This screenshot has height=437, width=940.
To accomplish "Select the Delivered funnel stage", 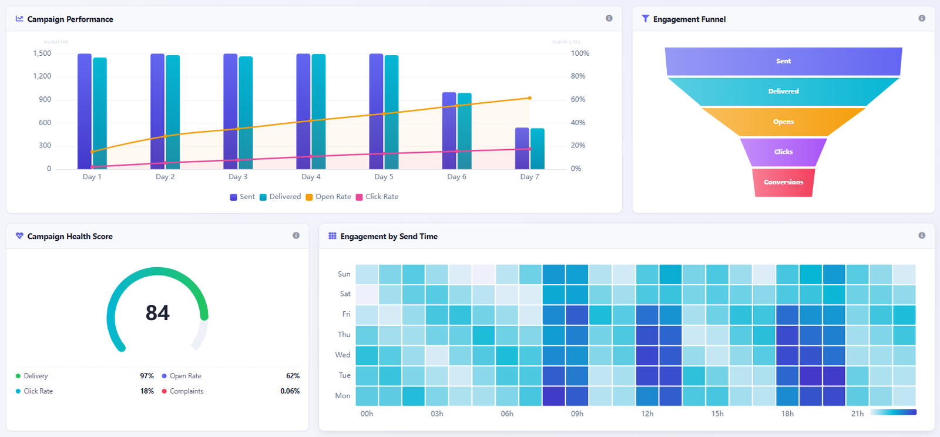I will click(784, 92).
